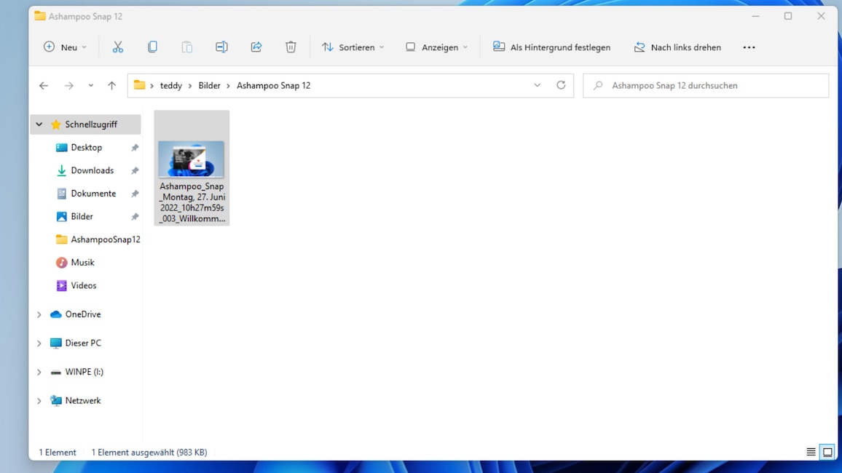Click the Cut scissors icon
842x473 pixels.
(117, 47)
